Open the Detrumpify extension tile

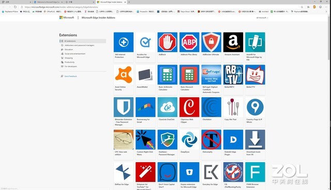click(212, 144)
